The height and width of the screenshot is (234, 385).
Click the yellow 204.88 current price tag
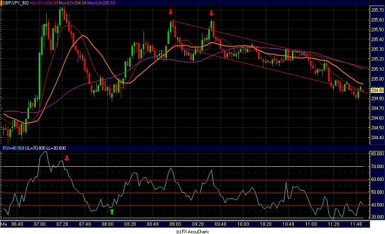point(377,91)
